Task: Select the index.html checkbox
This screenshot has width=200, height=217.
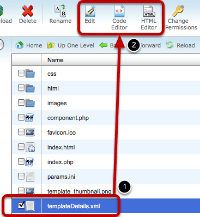Action: point(21,147)
